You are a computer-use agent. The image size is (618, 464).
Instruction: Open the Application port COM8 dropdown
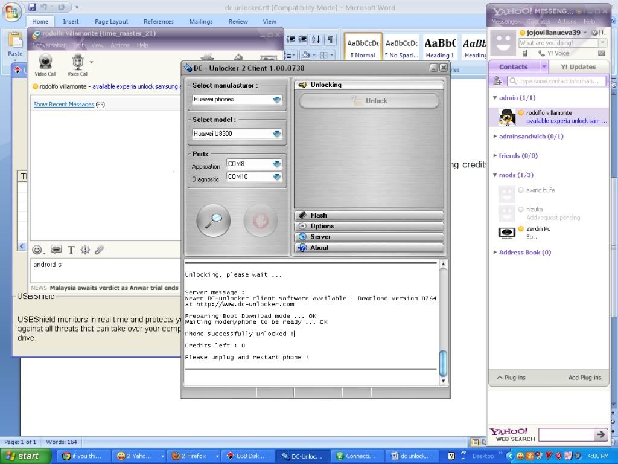click(277, 164)
